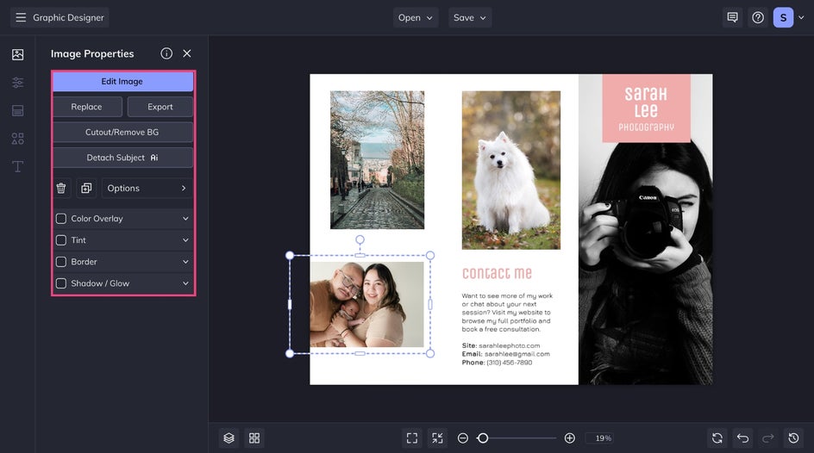Enable the Color Overlay checkbox

[61, 219]
